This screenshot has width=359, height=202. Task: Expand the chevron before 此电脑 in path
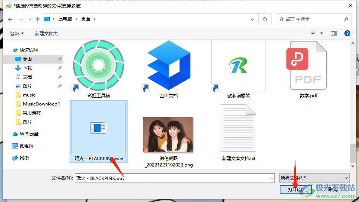(x=53, y=19)
